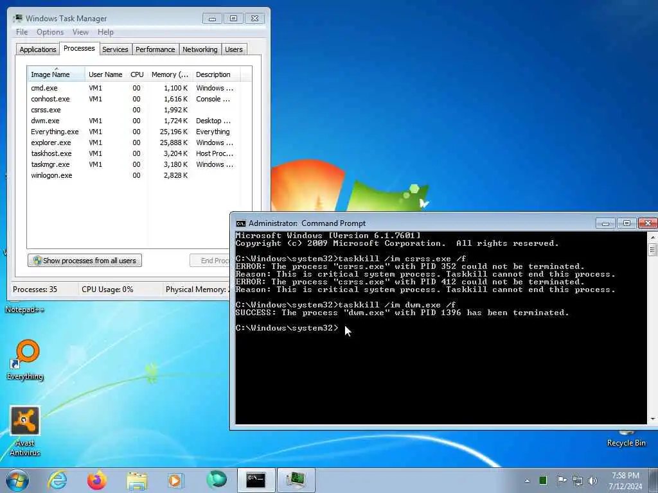Switch to Task Manager taskbar button

coord(296,480)
